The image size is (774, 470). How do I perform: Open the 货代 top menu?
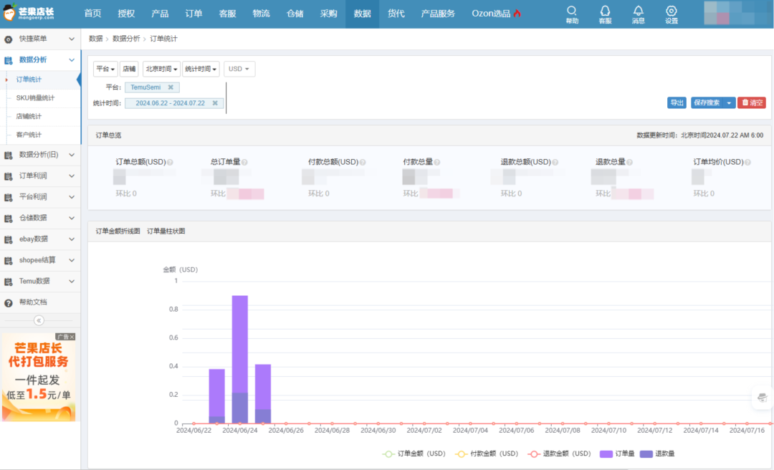[396, 14]
